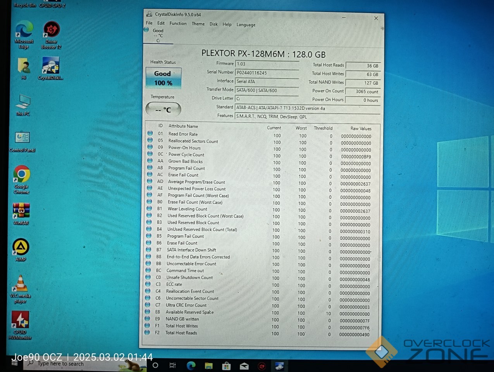
Task: Click the Drive Letter field
Action: point(267,99)
